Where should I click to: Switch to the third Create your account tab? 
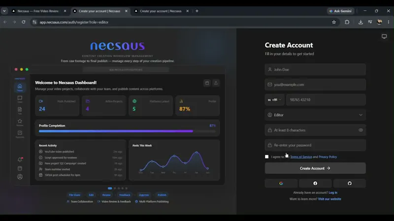click(x=161, y=11)
